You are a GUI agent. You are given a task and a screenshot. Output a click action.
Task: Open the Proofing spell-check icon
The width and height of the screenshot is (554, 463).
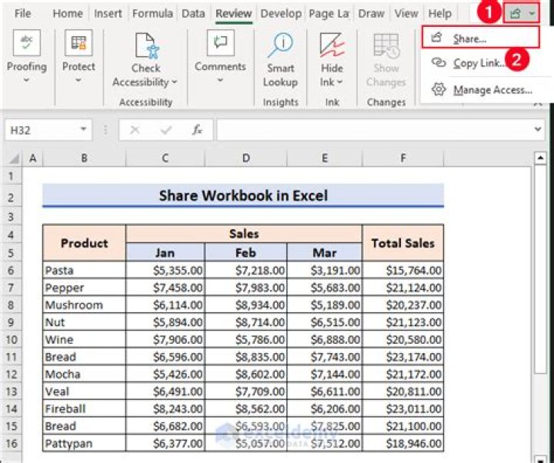point(26,43)
